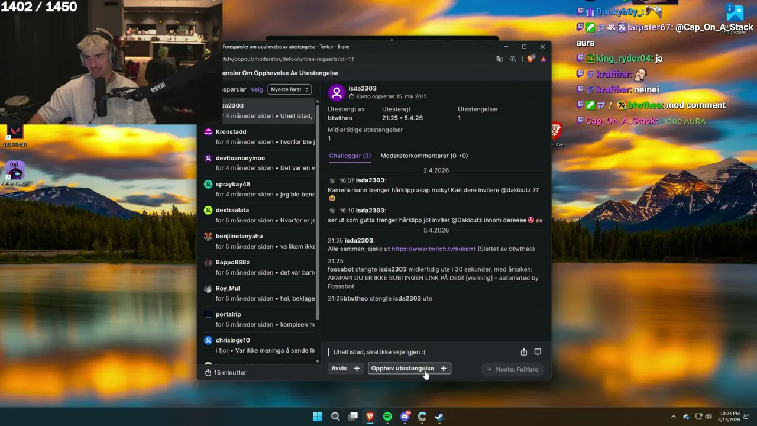Open the podcast app shortcut below VALORANT
This screenshot has width=757, height=426.
[15, 173]
